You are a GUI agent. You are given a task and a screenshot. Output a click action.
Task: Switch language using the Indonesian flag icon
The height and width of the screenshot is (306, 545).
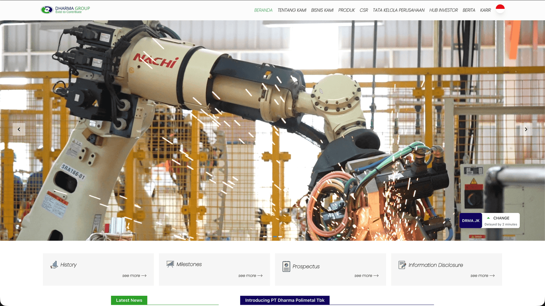coord(500,9)
